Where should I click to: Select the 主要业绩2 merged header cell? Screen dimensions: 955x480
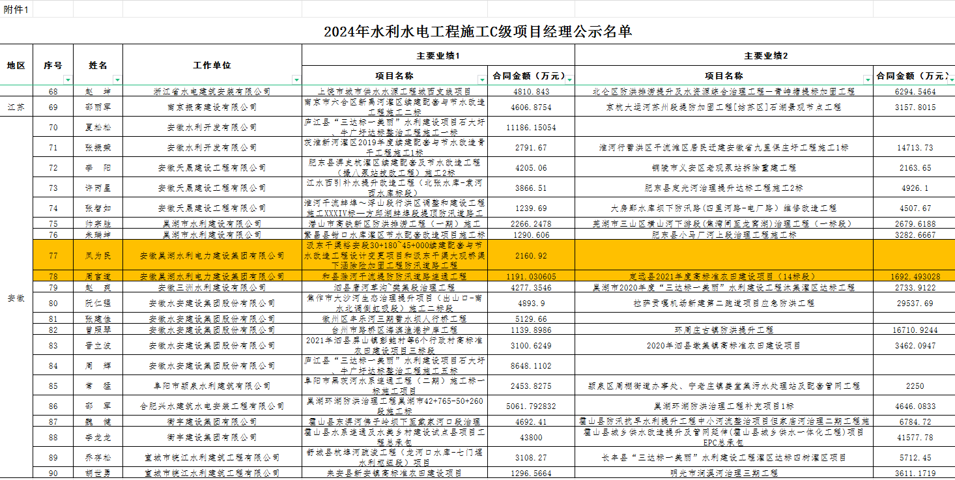coord(765,55)
